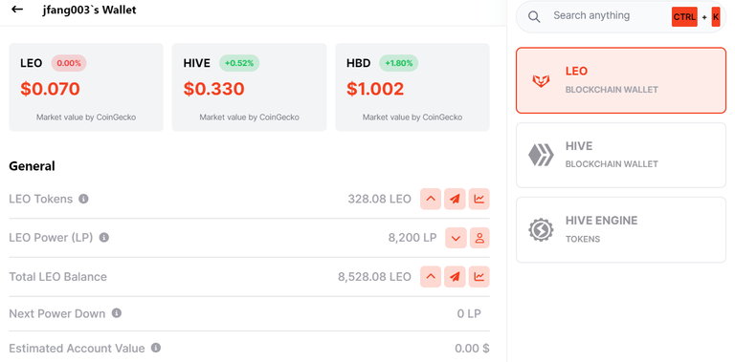Go back using the left arrow
735x362 pixels.
tap(17, 9)
